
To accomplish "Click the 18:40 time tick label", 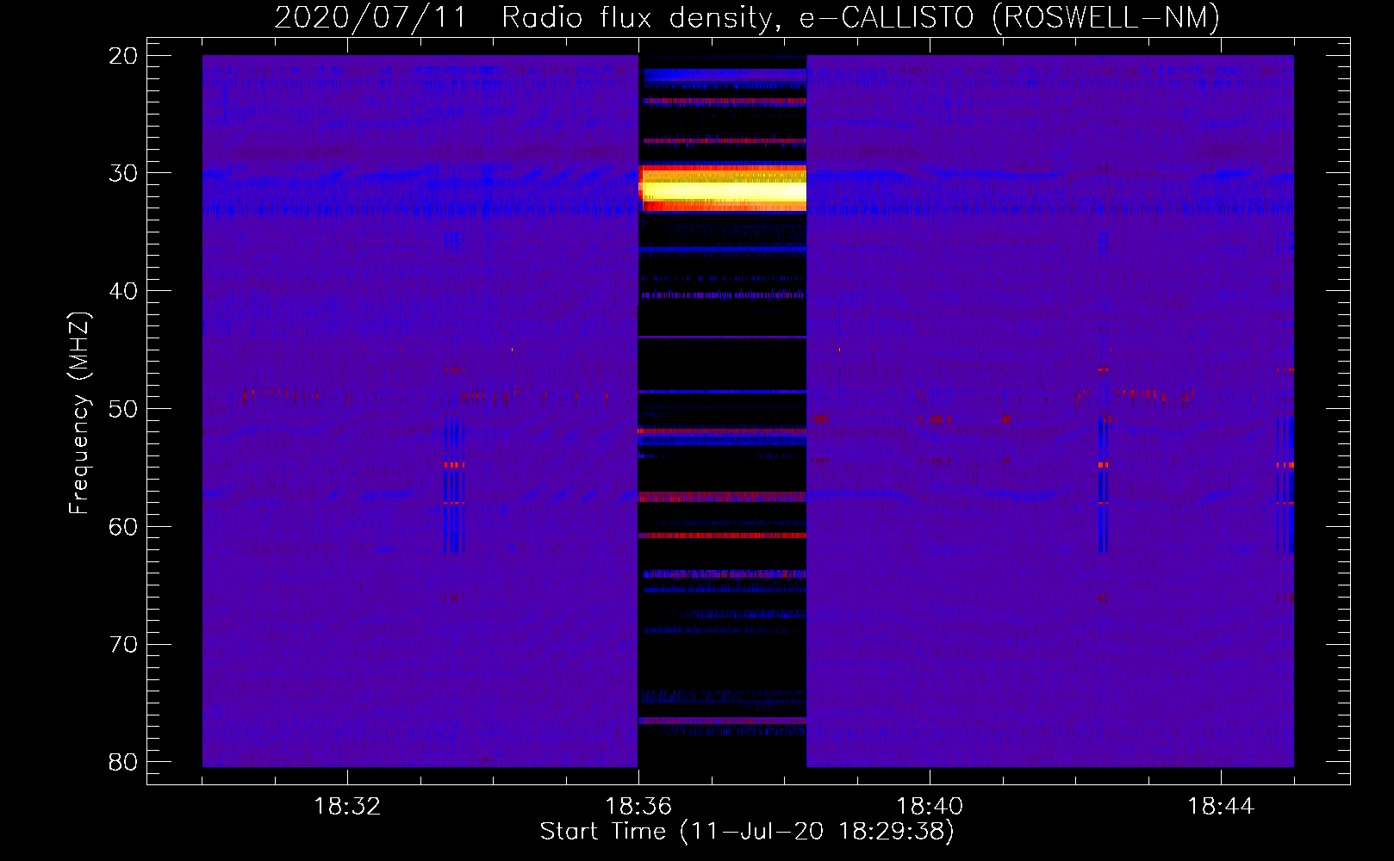I will 930,807.
